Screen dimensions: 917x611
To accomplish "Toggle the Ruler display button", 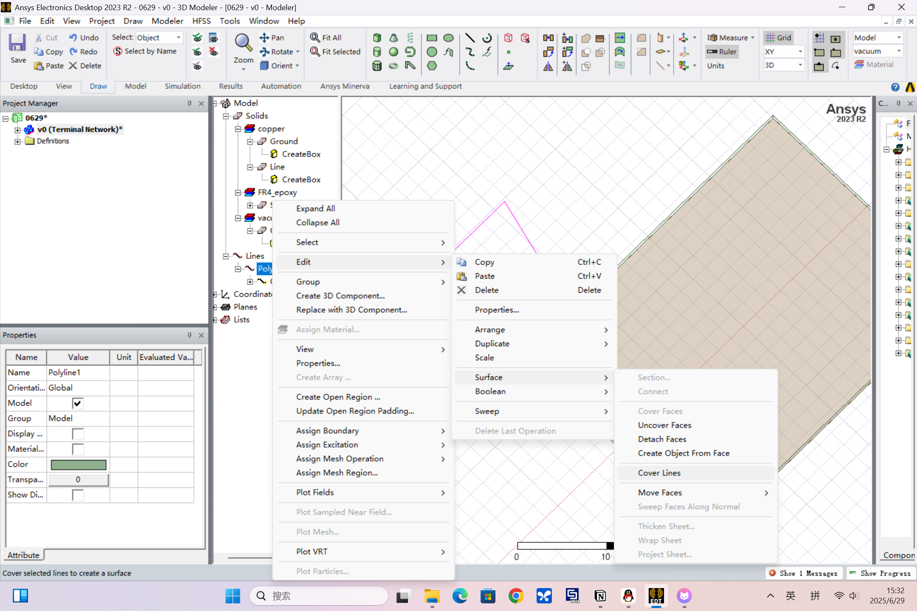I will 722,52.
